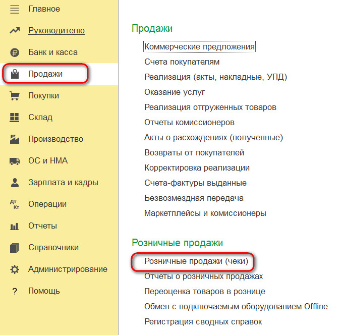Open Зарплата и кадры section
342x335 pixels.
[x=63, y=183]
